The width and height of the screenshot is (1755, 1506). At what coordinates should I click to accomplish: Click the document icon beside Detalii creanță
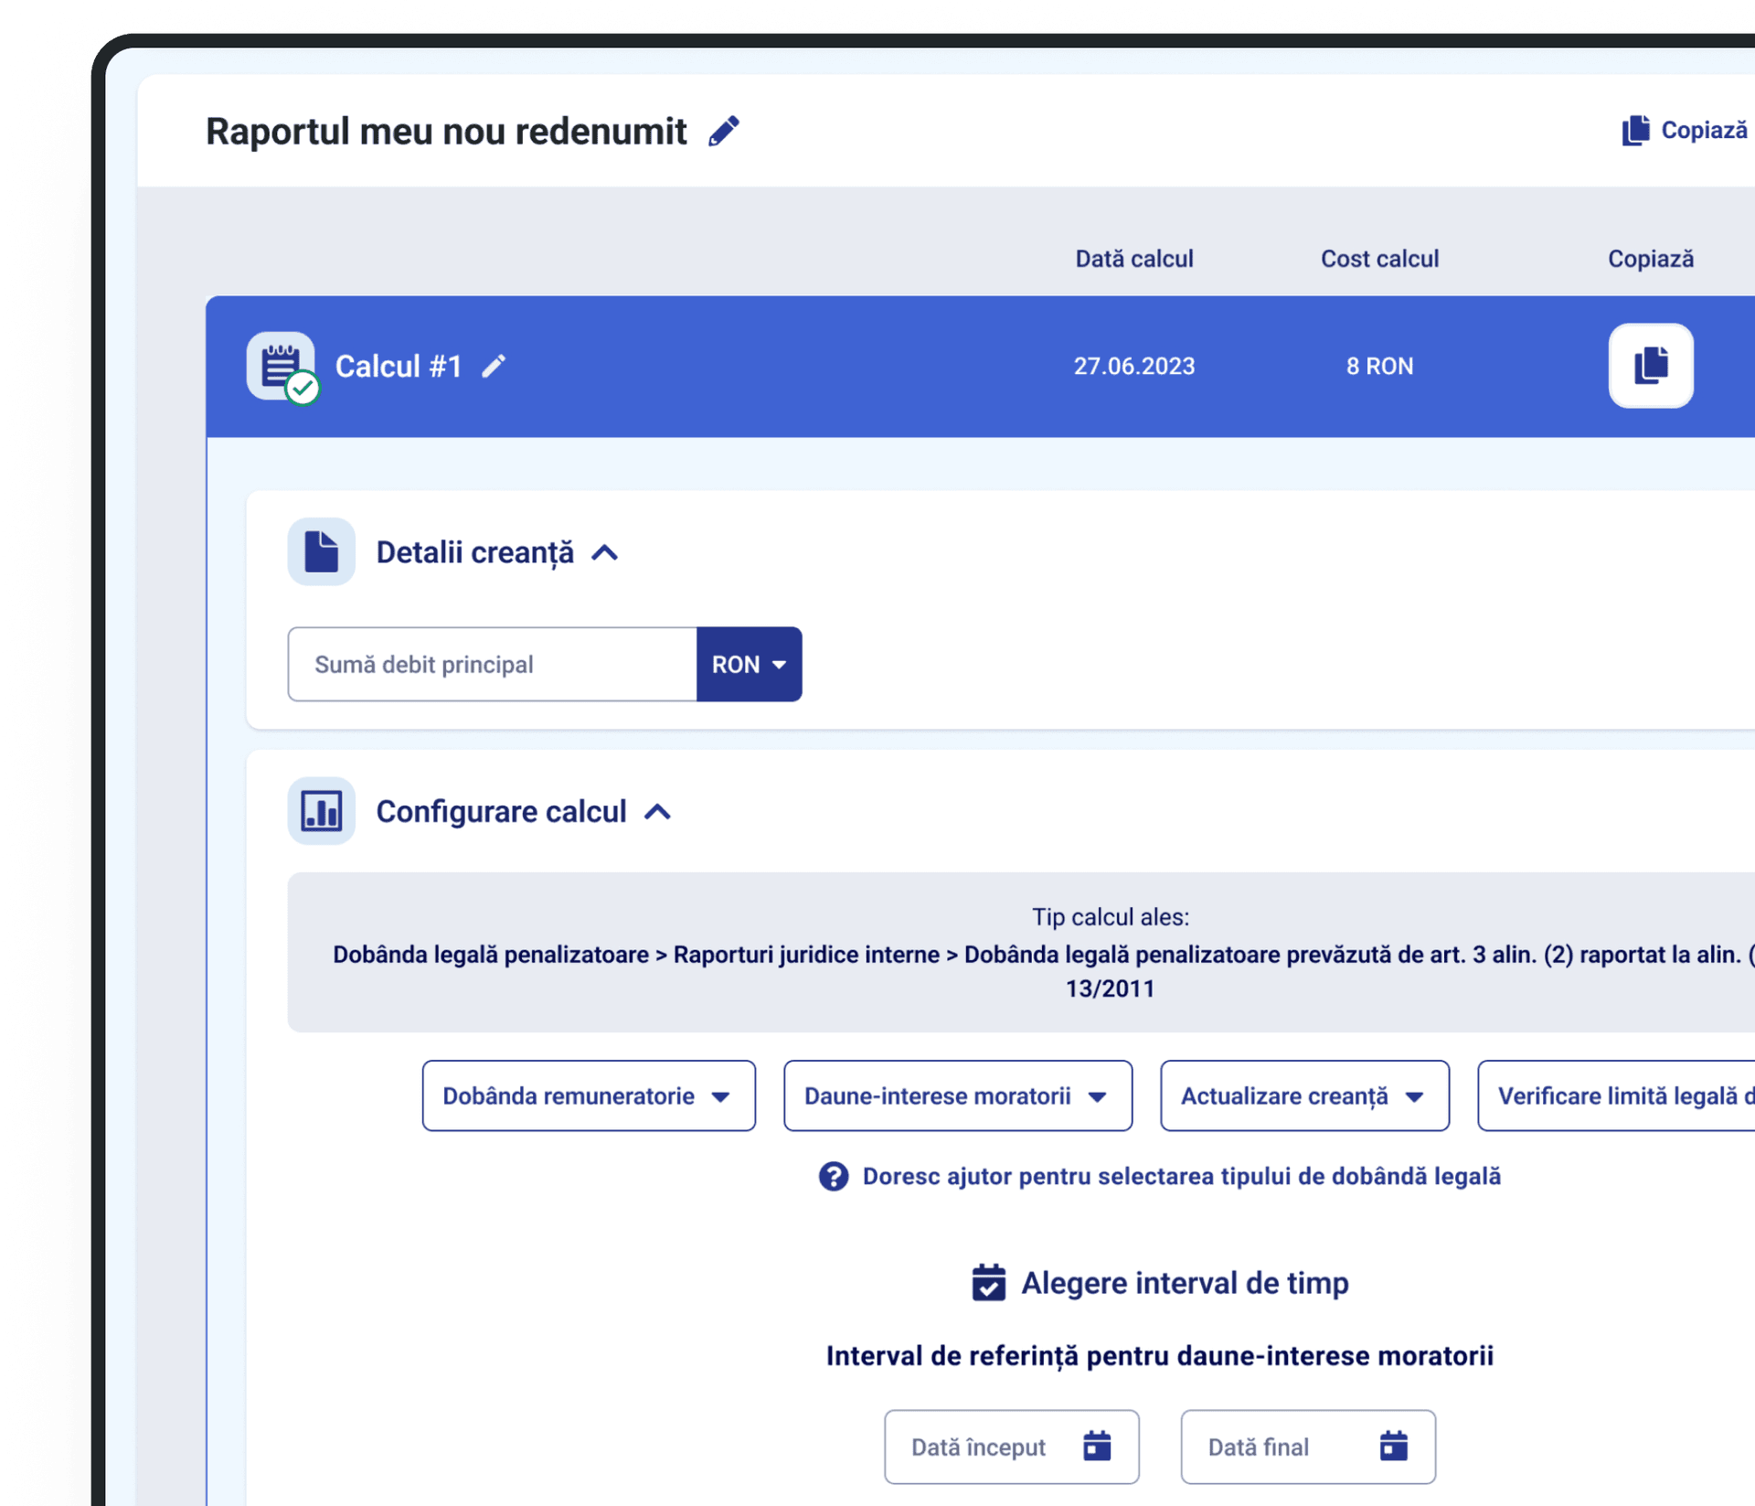pyautogui.click(x=321, y=552)
